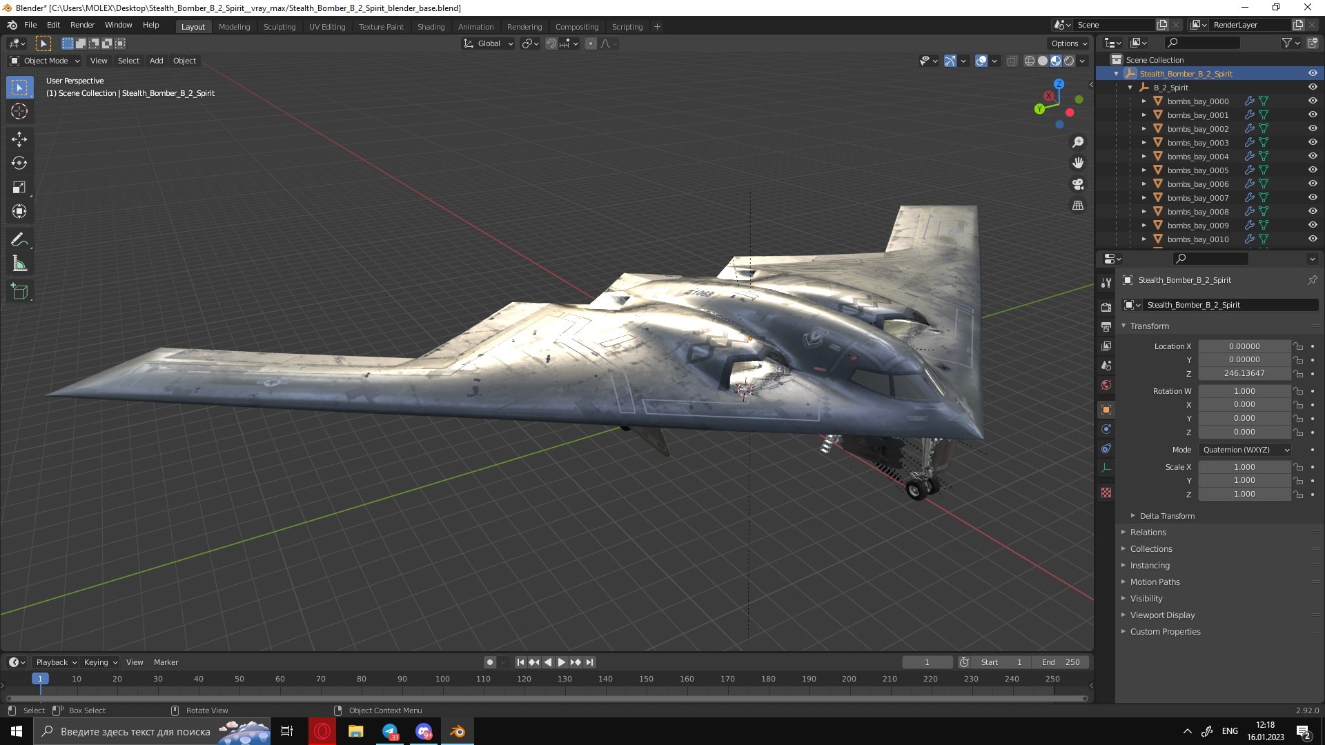Switch to wireframe viewport shading
Viewport: 1325px width, 745px height.
coord(1030,61)
